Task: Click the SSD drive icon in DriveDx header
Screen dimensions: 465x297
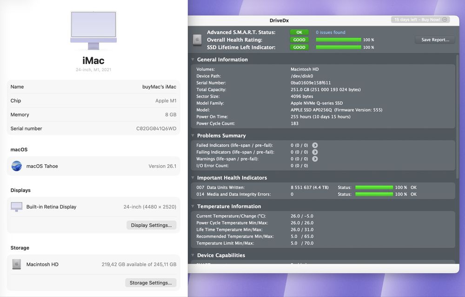Action: click(197, 39)
